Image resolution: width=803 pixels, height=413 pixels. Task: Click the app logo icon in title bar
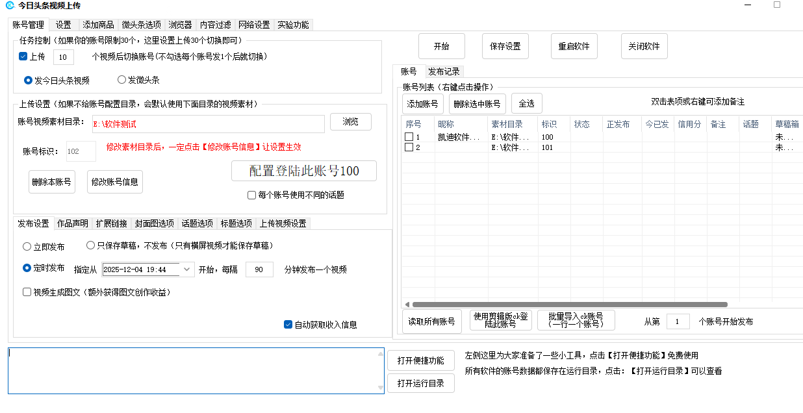tap(10, 5)
